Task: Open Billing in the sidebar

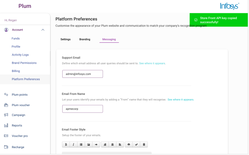Action: [16, 71]
